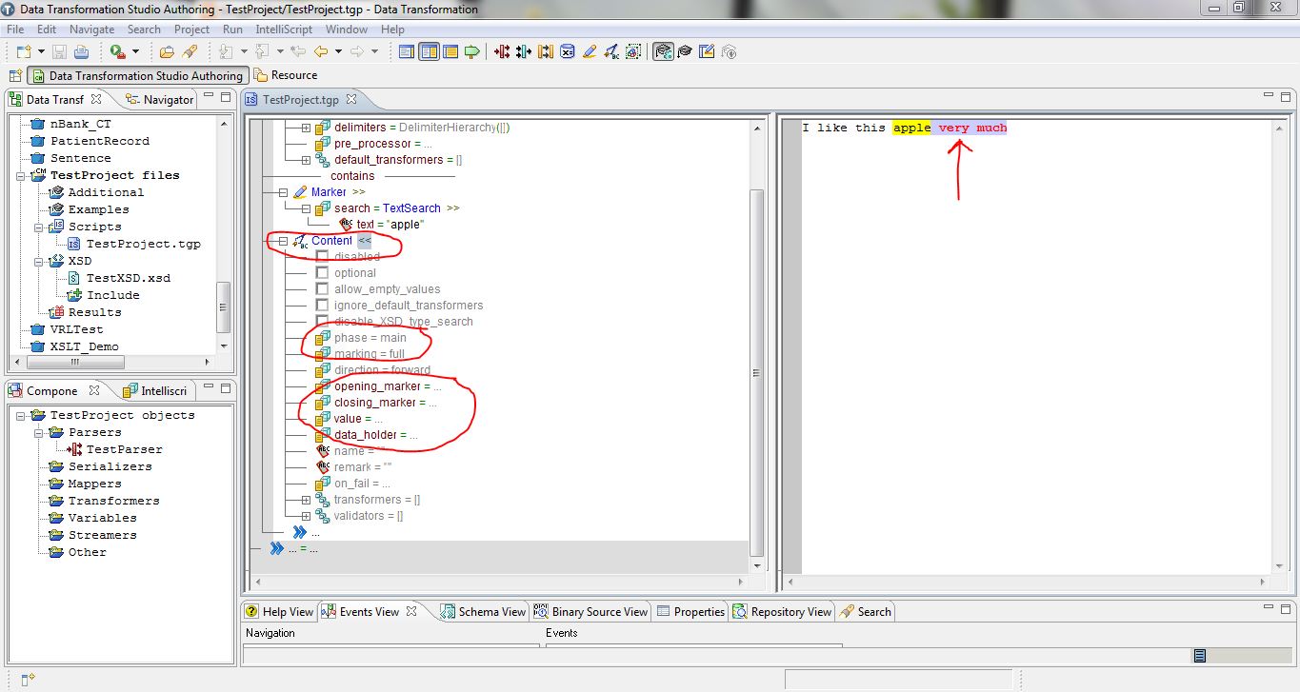Collapse the Content node
The width and height of the screenshot is (1300, 692).
click(283, 241)
